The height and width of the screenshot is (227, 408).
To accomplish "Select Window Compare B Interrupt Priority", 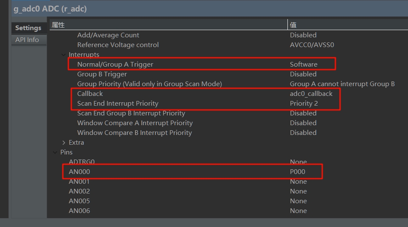I will pyautogui.click(x=134, y=133).
